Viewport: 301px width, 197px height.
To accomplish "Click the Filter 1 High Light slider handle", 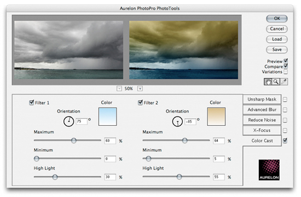I will pos(55,177).
